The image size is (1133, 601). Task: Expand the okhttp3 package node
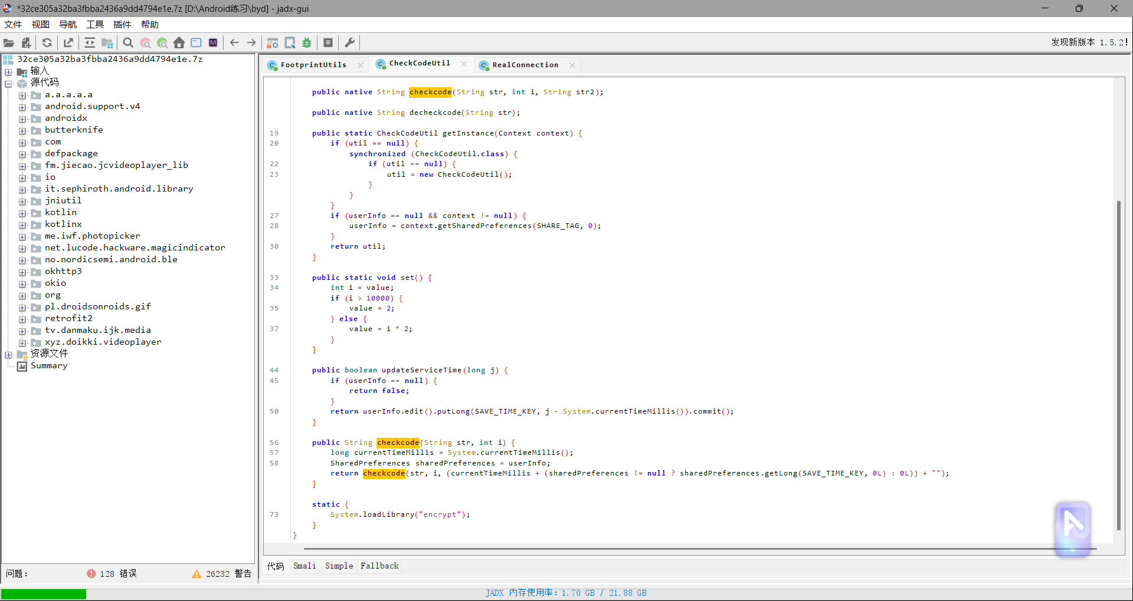click(22, 272)
